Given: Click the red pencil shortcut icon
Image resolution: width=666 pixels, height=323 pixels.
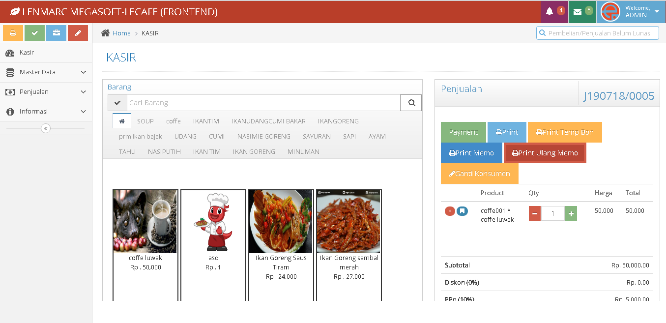Looking at the screenshot, I should [x=78, y=33].
